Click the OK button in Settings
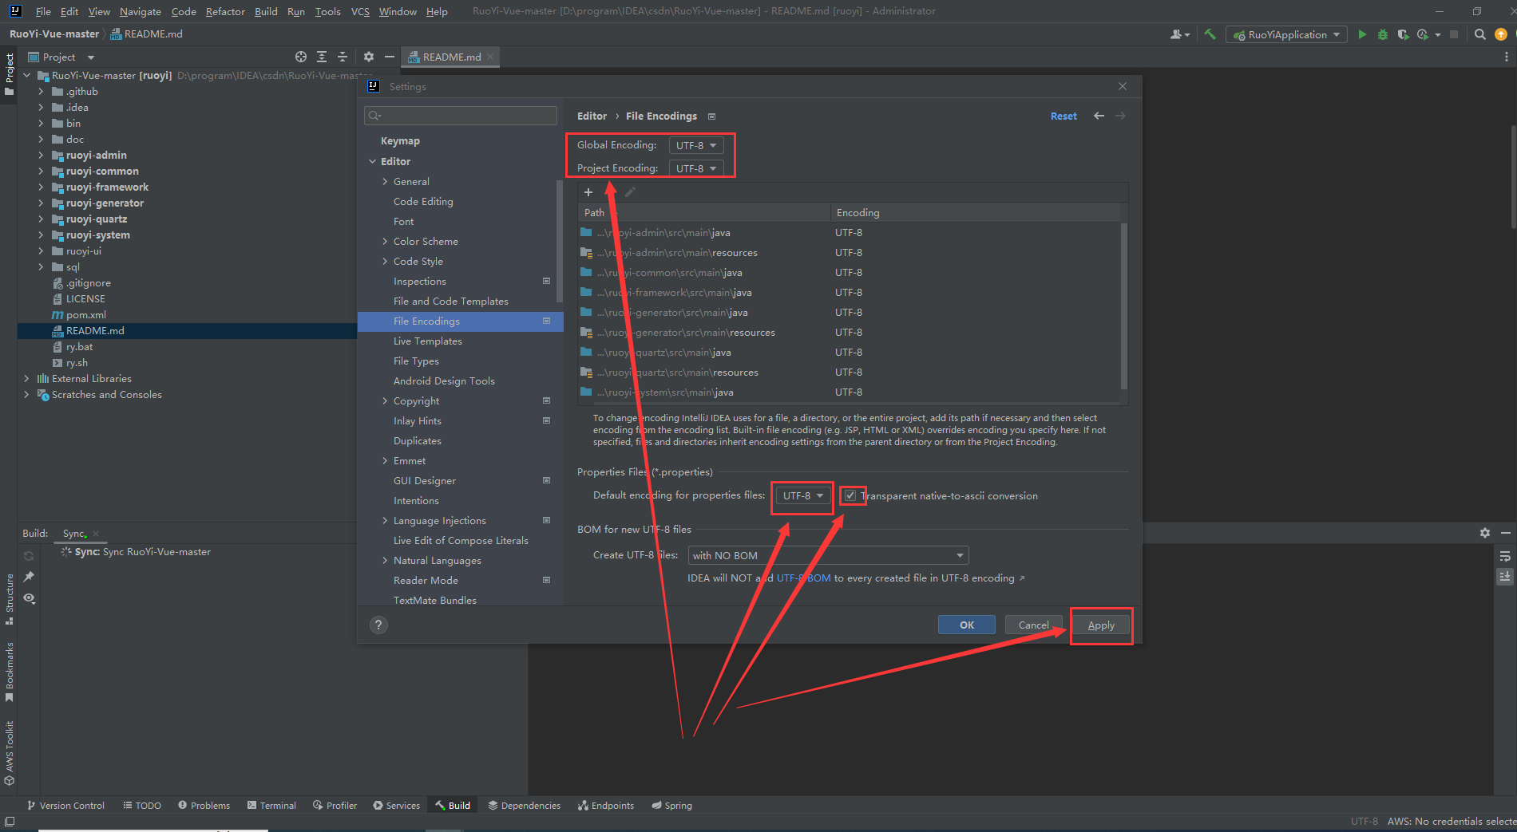 (967, 625)
